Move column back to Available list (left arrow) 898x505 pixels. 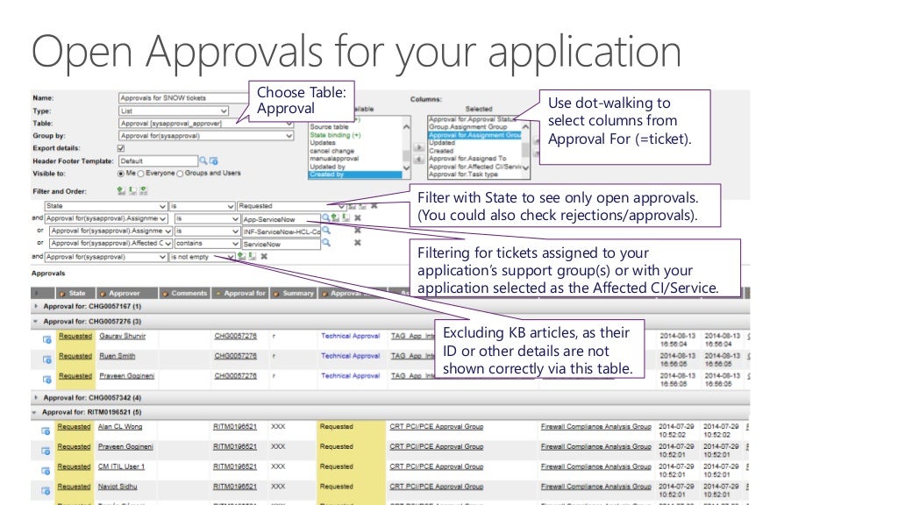coord(418,160)
